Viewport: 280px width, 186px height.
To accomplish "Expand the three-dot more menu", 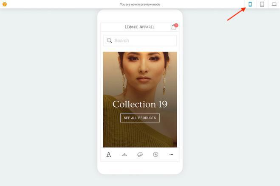I will [x=171, y=155].
